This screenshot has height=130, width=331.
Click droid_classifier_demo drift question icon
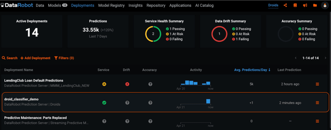pyautogui.click(x=127, y=103)
